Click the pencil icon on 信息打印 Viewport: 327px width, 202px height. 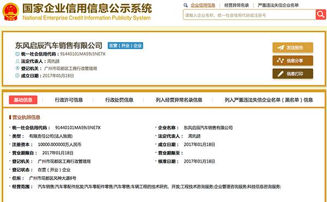click(281, 74)
